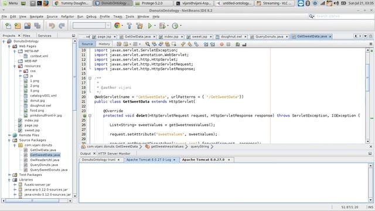375x211 pixels.
Task: Click the Uncomment lines editor icon
Action: pos(244,45)
